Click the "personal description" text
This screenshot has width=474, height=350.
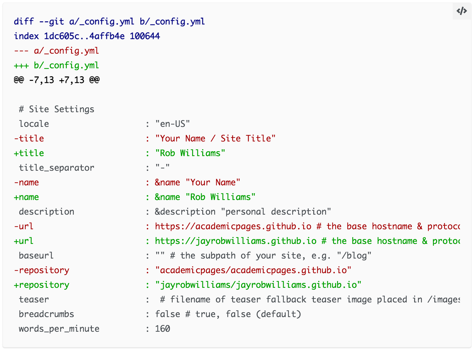tap(276, 212)
